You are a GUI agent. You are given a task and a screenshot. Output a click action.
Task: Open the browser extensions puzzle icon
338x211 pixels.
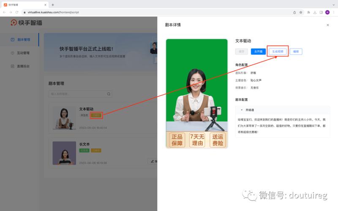[309, 12]
